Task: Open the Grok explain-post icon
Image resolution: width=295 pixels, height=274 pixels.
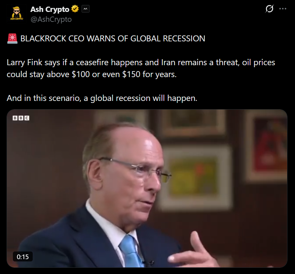Action: coord(269,9)
